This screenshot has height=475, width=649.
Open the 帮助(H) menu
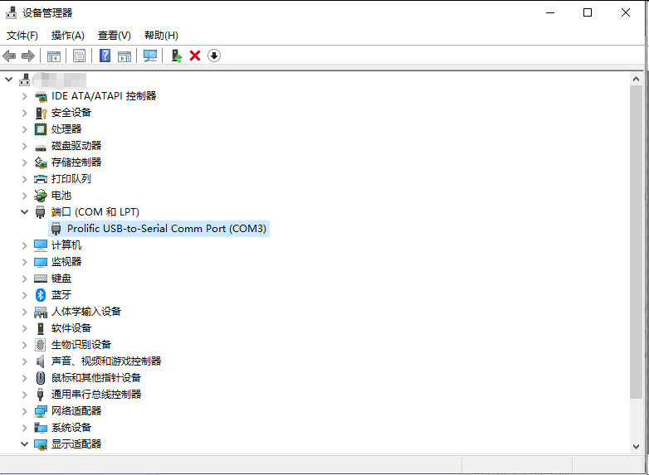161,36
